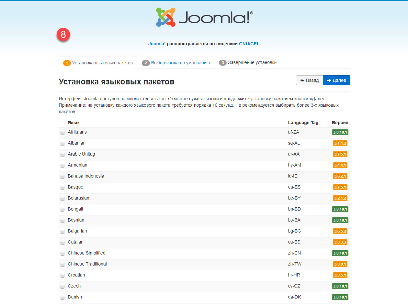
Task: Click the cs-CZ language tag
Action: coord(294,286)
